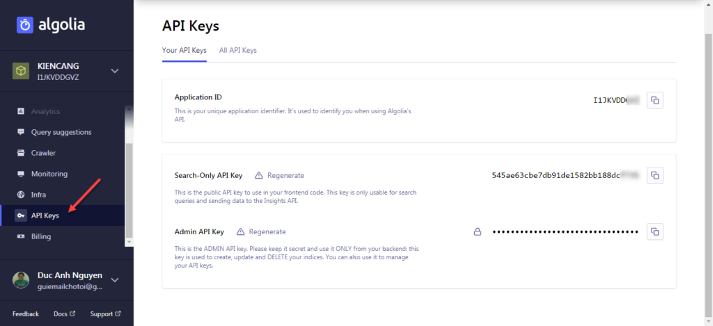Copy the Search-Only API Key
Viewport: 713px width, 326px height.
click(655, 175)
